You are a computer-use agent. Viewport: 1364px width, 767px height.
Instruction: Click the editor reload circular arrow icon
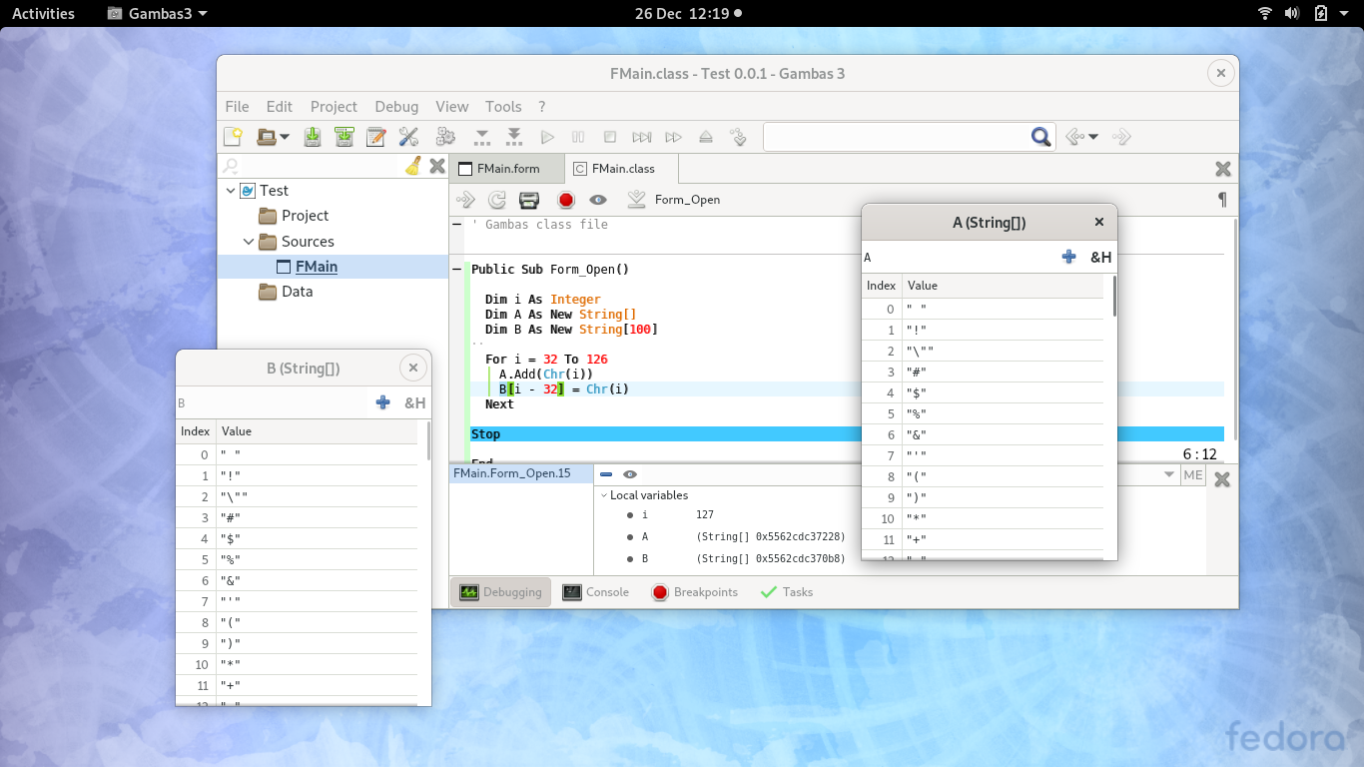tap(496, 200)
